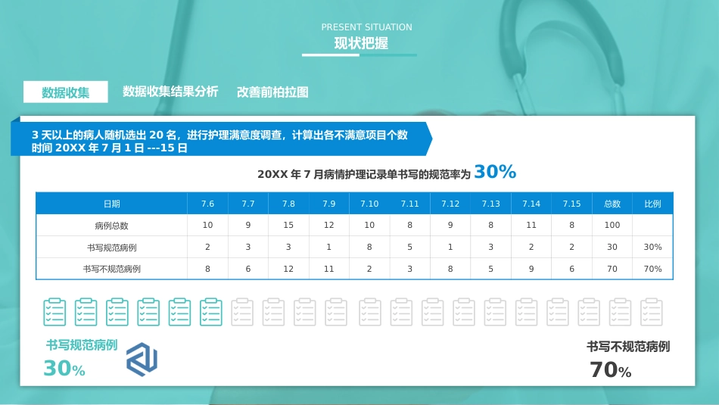Click the 总数 column header

click(612, 204)
